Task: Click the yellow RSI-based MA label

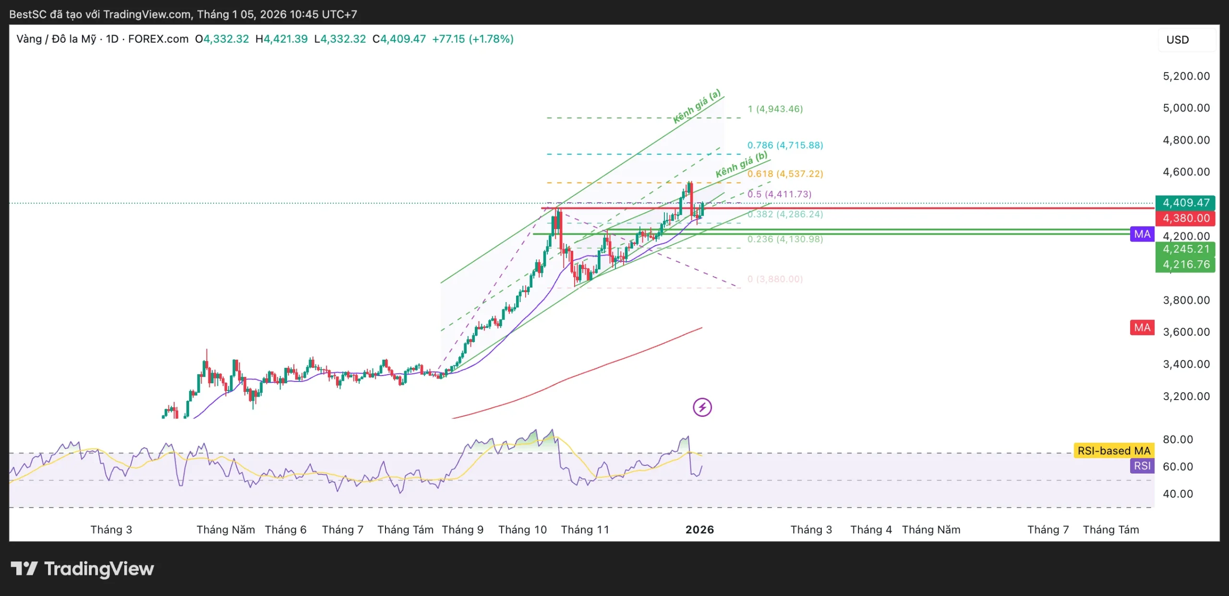Action: [1113, 450]
